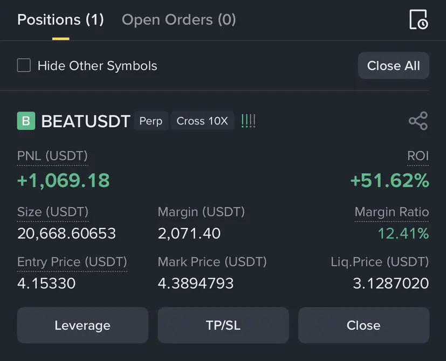Open the TP/SL settings button
The width and height of the screenshot is (446, 361).
tap(223, 325)
